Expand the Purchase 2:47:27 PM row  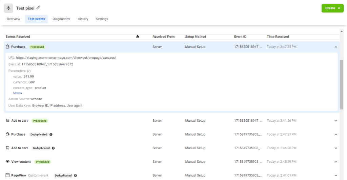[x=336, y=134]
